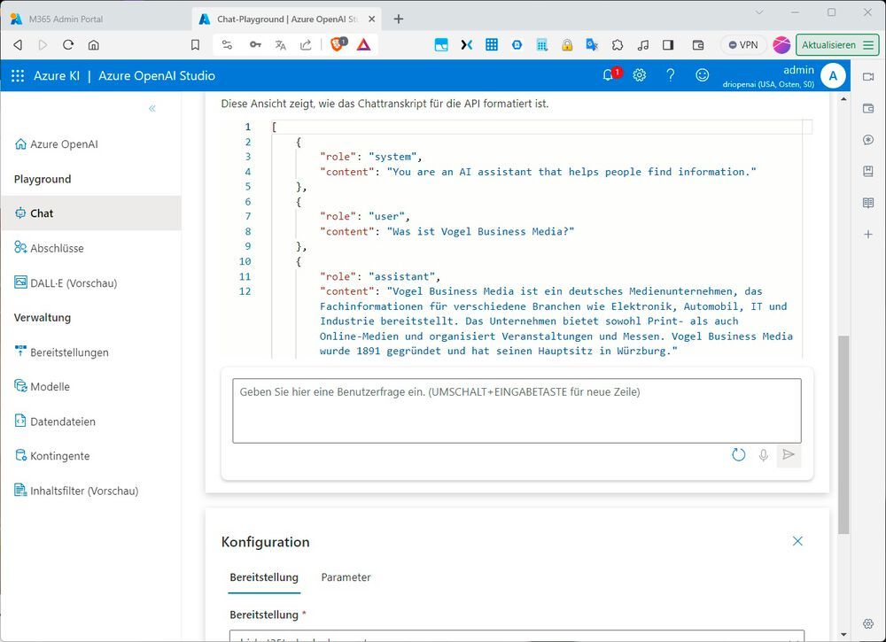Open media control music note
This screenshot has width=886, height=642.
tap(642, 44)
